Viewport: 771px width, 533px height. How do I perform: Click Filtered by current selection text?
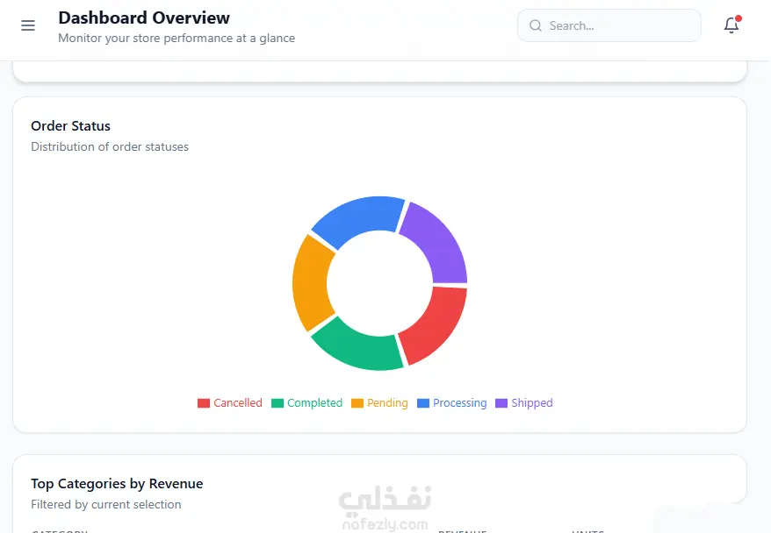click(106, 505)
